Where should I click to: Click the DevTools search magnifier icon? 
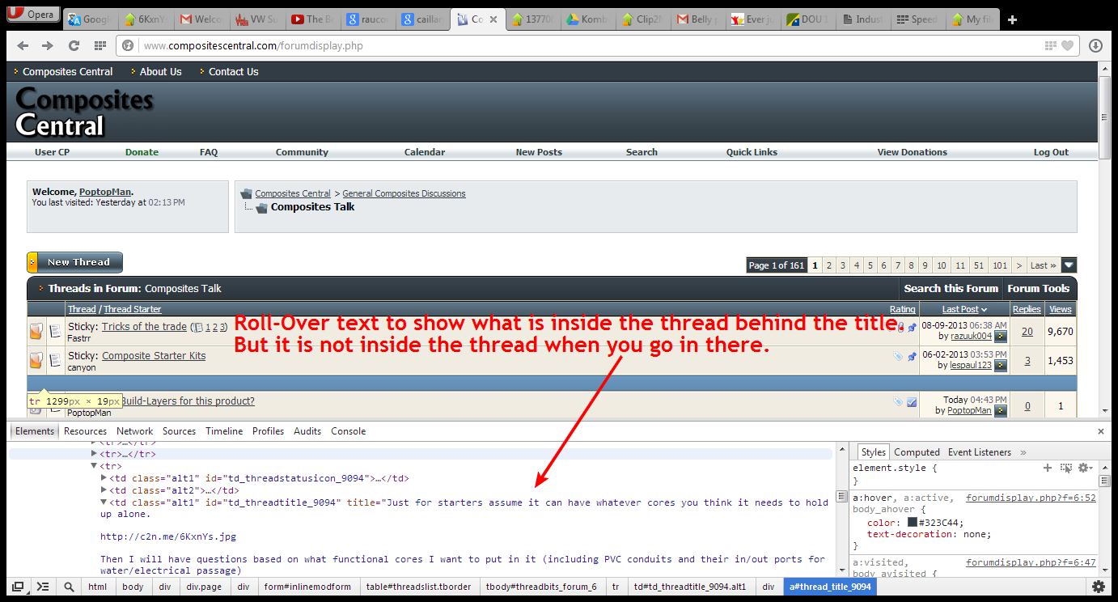69,587
